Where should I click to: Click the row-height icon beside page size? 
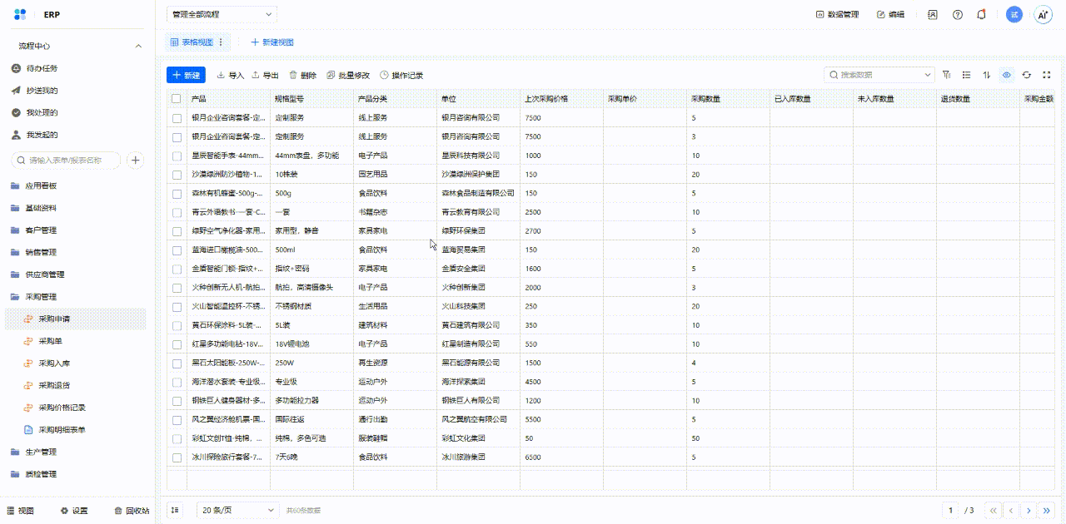[x=175, y=510]
